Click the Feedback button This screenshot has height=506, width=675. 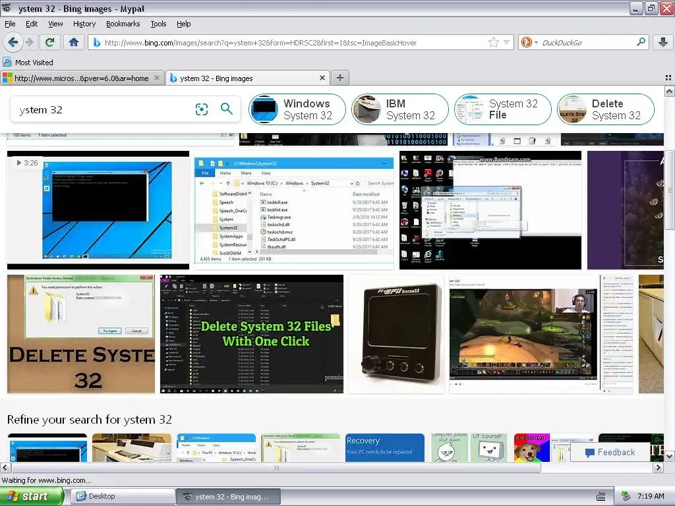[610, 452]
